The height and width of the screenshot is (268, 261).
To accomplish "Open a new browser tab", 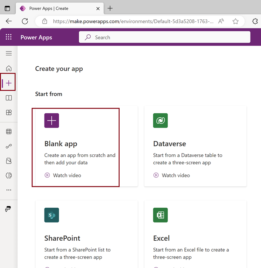I will coord(110,8).
